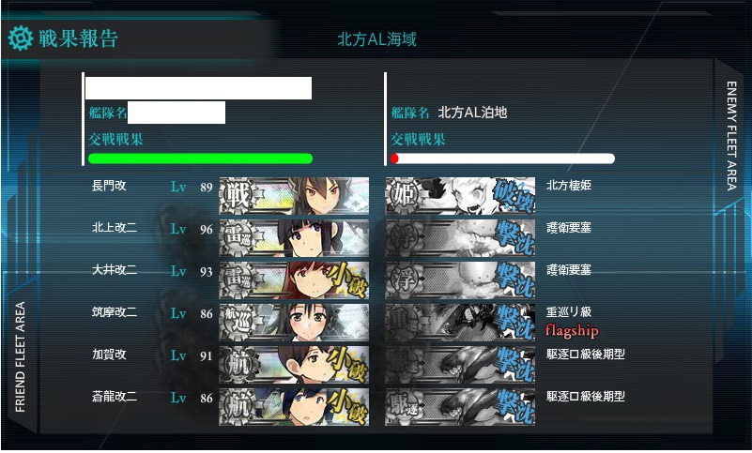Screen dimensions: 752x453
Task: Select 蒼龍改二's ship banner portrait
Action: [294, 407]
